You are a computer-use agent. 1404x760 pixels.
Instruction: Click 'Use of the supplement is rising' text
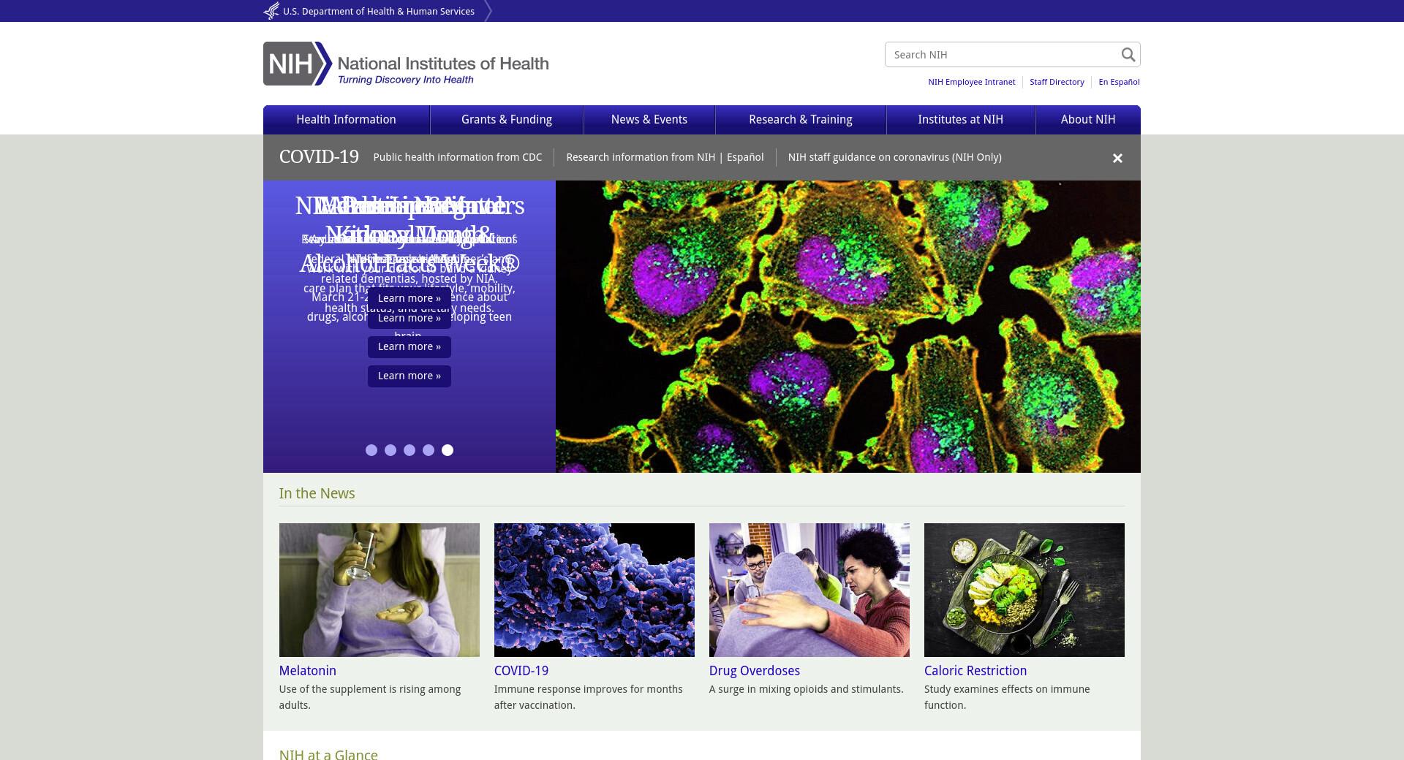point(370,697)
